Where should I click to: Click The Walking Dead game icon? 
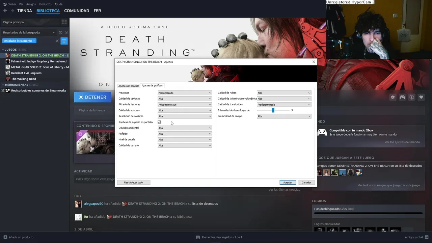pos(8,79)
